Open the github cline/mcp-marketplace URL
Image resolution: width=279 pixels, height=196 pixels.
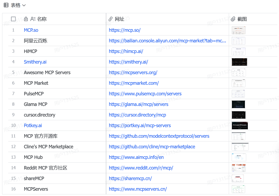point(152,147)
